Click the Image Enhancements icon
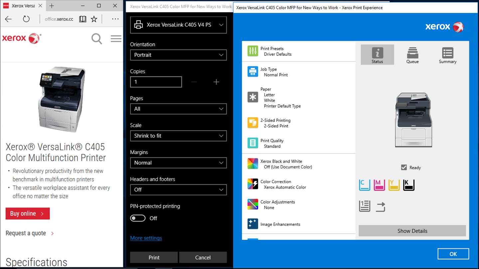This screenshot has width=479, height=269. (253, 224)
